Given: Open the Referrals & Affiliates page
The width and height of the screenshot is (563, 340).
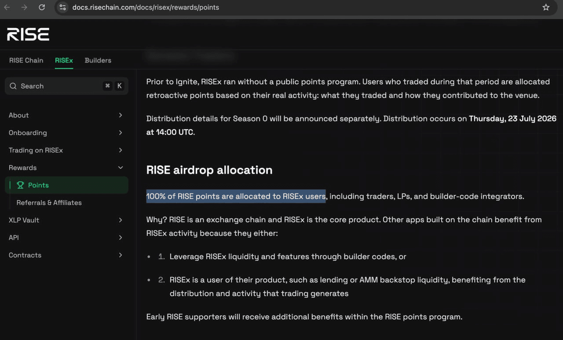Looking at the screenshot, I should click(49, 203).
